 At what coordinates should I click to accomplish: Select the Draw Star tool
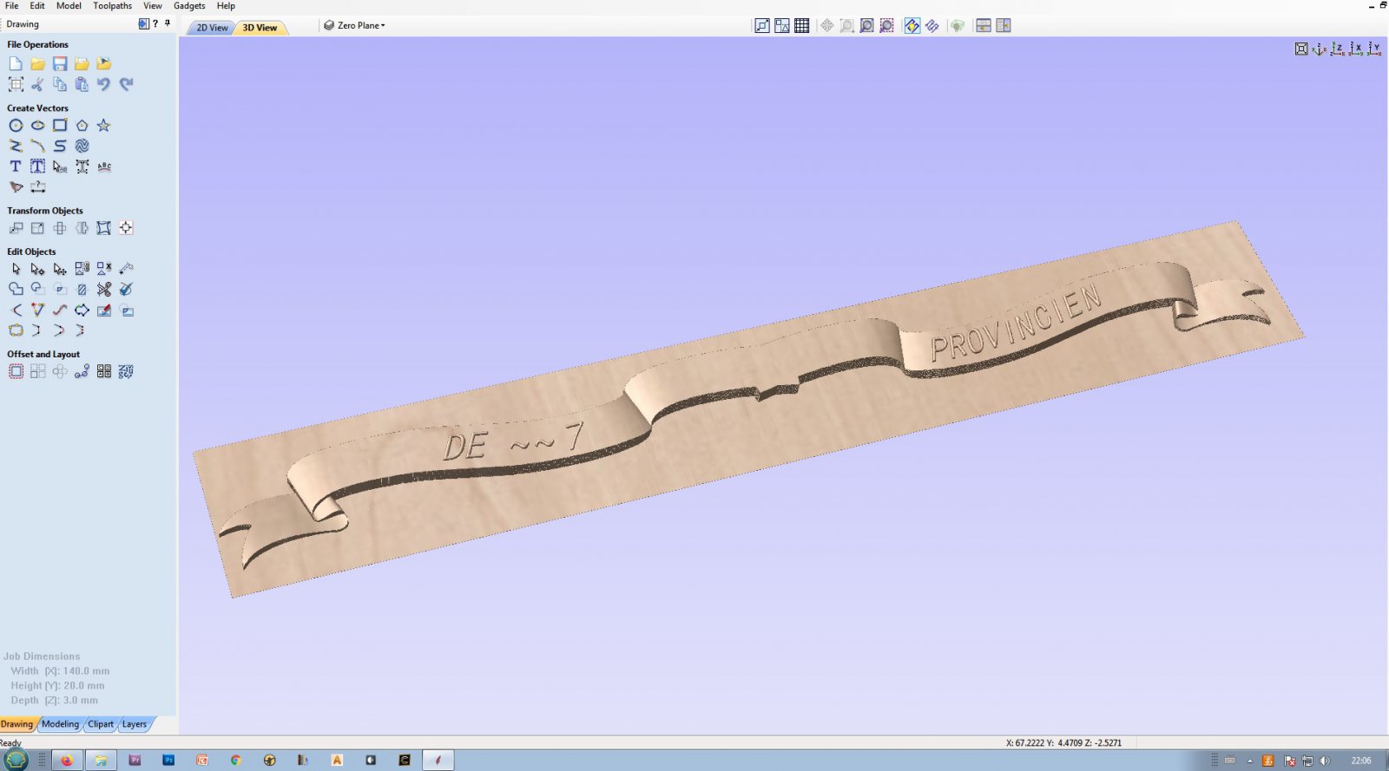pyautogui.click(x=104, y=125)
